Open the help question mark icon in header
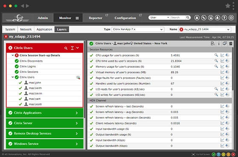The height and width of the screenshot is (157, 238). 224,18
